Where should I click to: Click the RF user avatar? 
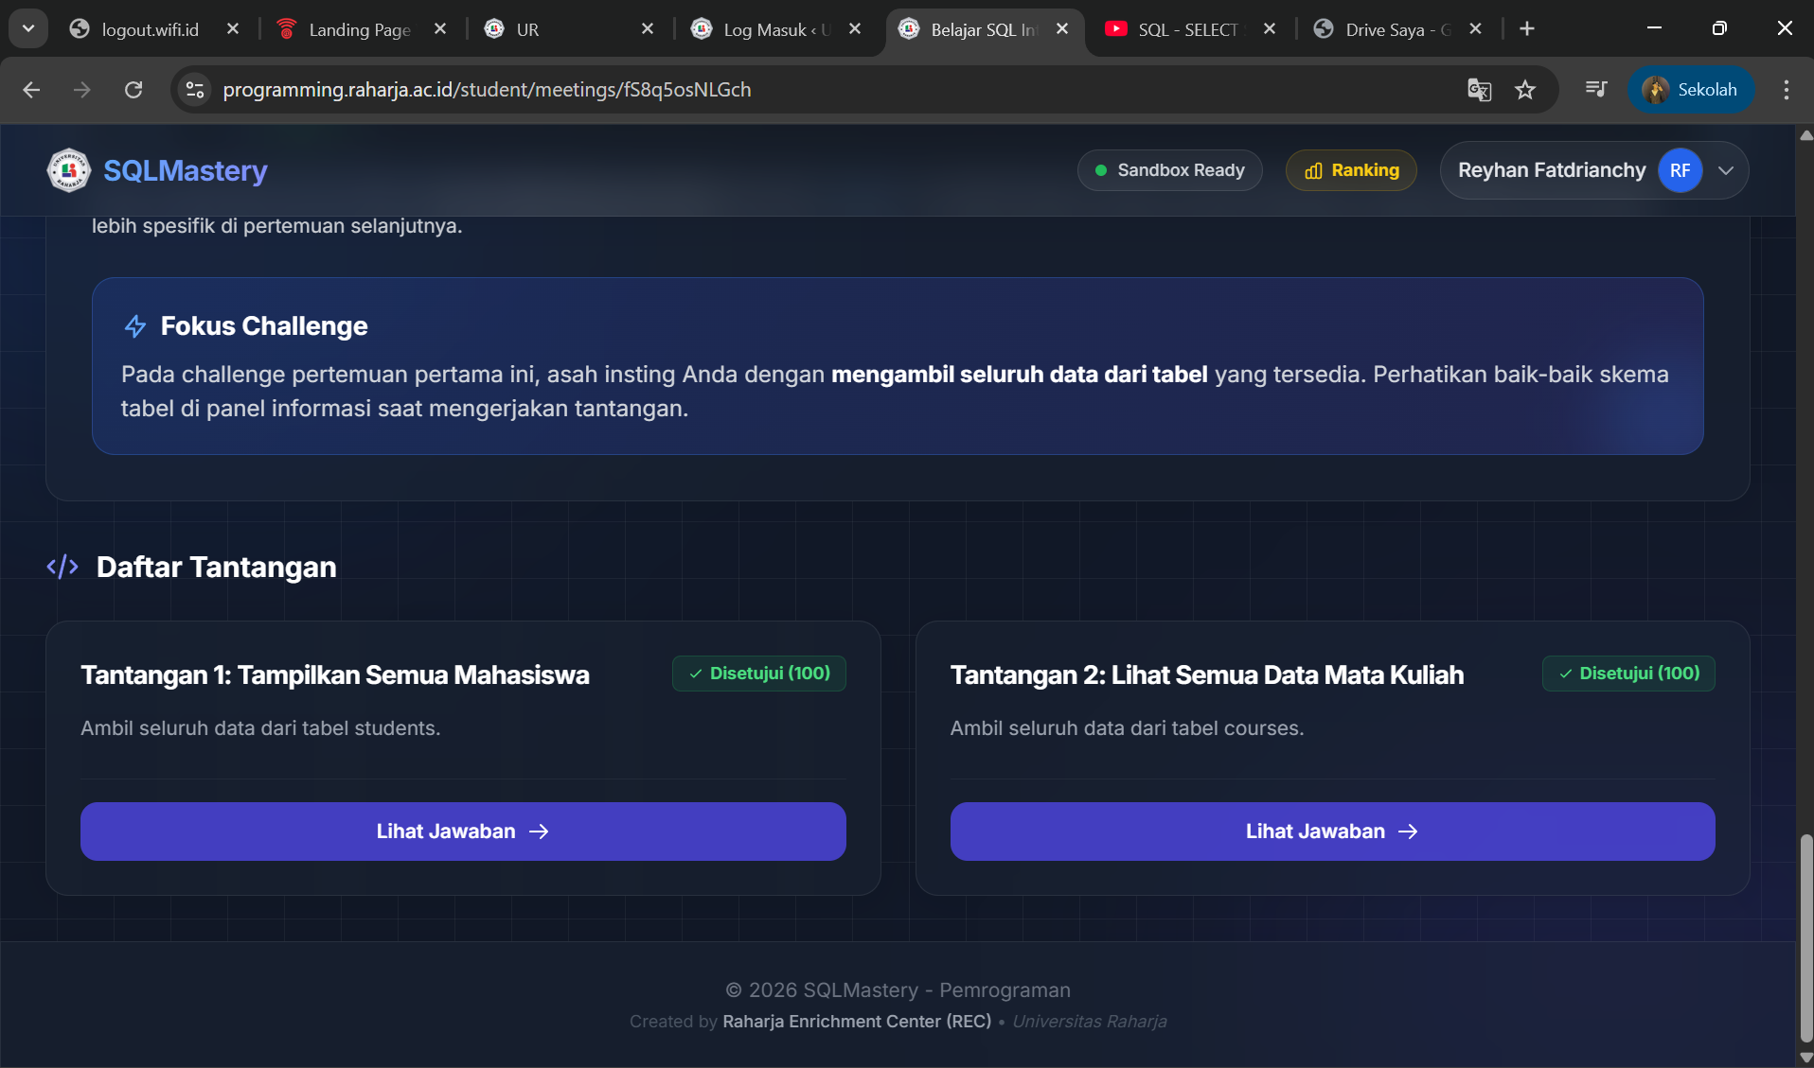click(1680, 170)
